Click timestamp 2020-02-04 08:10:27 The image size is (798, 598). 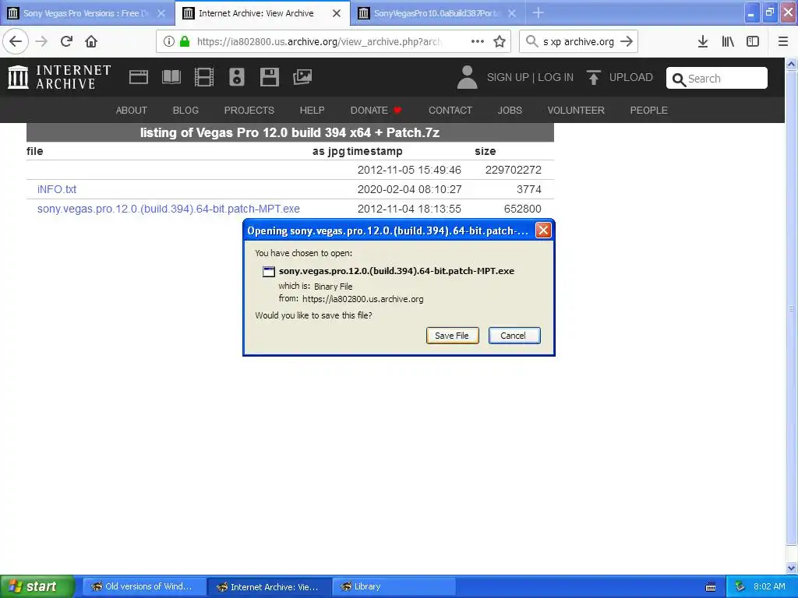pyautogui.click(x=410, y=190)
